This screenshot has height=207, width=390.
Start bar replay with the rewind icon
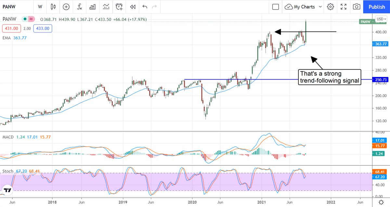pyautogui.click(x=132, y=6)
